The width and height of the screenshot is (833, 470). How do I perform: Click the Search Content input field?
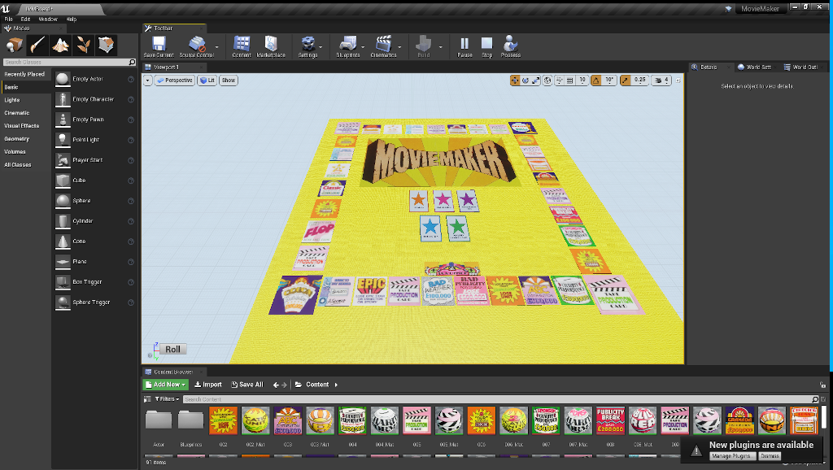click(497, 398)
